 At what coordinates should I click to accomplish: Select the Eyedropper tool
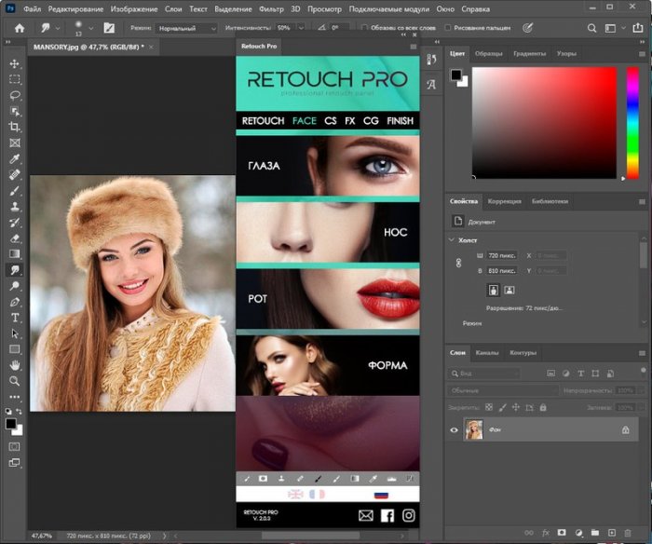pos(15,159)
